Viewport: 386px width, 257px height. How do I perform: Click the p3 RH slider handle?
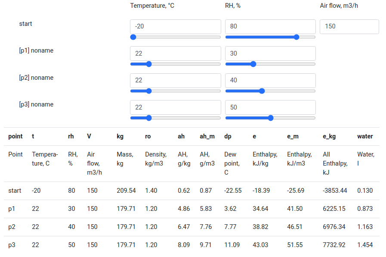point(271,118)
